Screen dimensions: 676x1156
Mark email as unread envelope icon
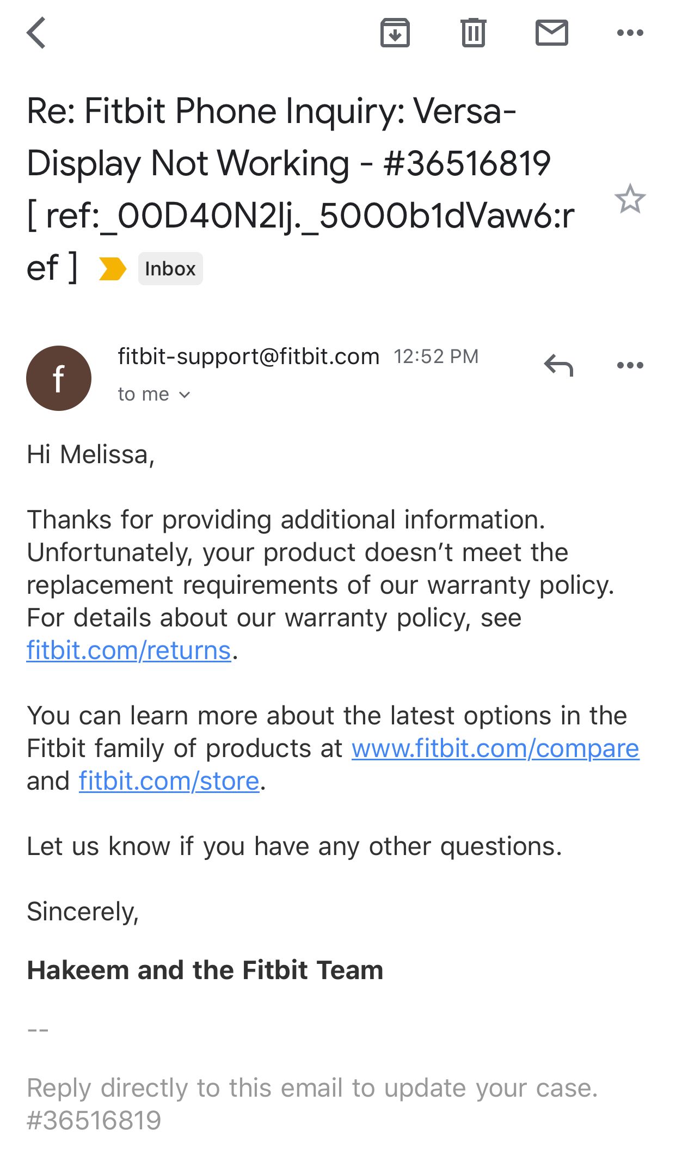coord(551,33)
